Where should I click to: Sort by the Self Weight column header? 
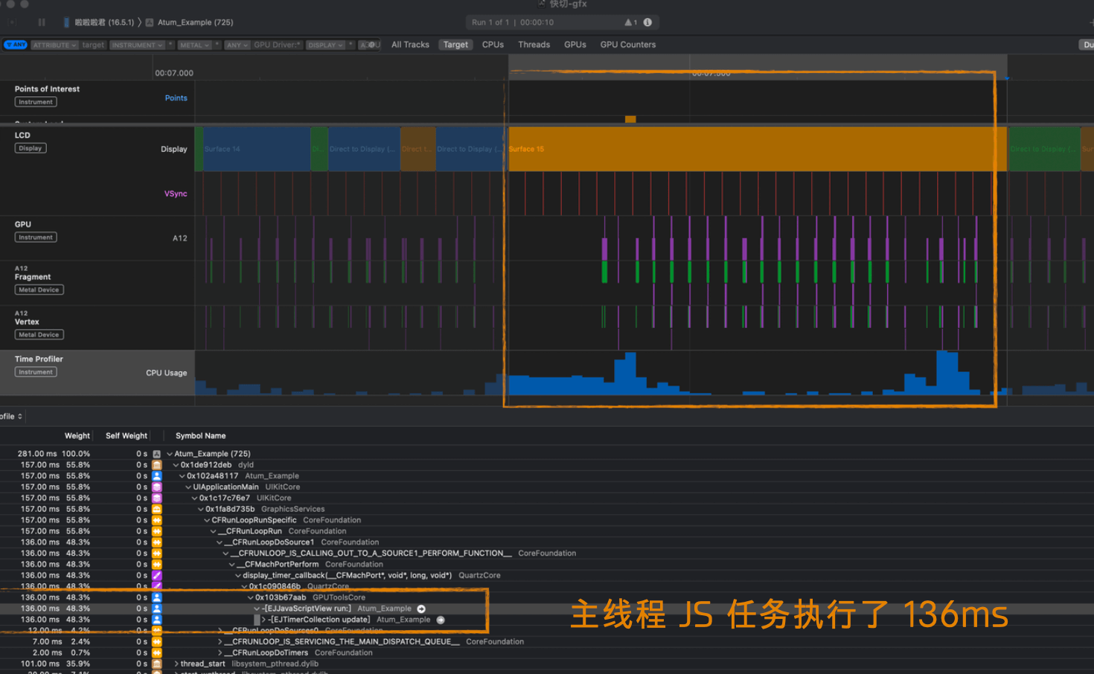[126, 436]
